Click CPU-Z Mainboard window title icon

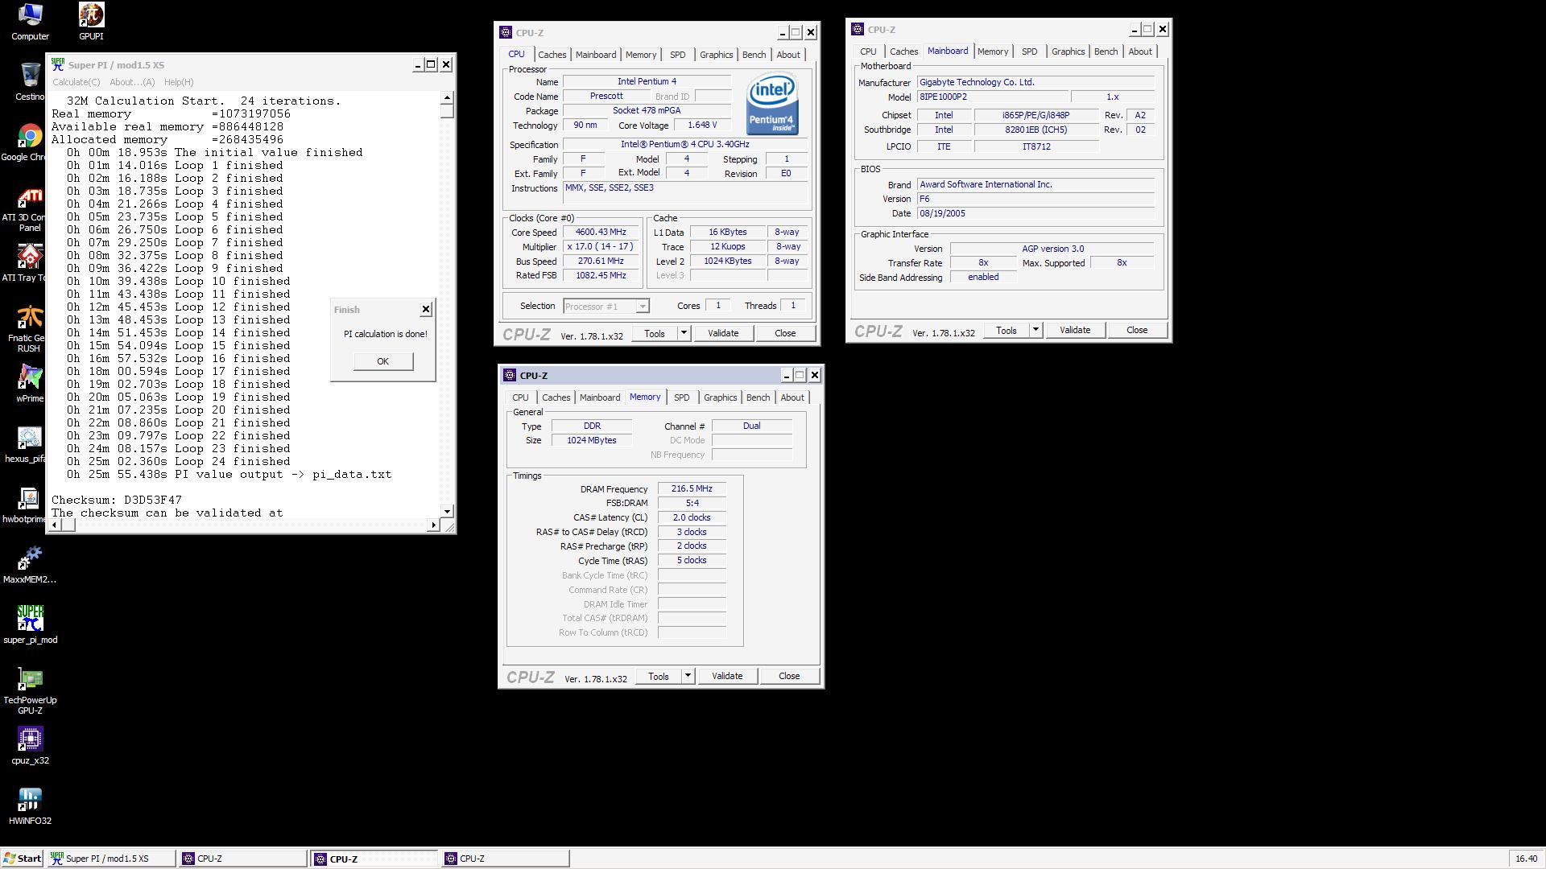point(858,29)
